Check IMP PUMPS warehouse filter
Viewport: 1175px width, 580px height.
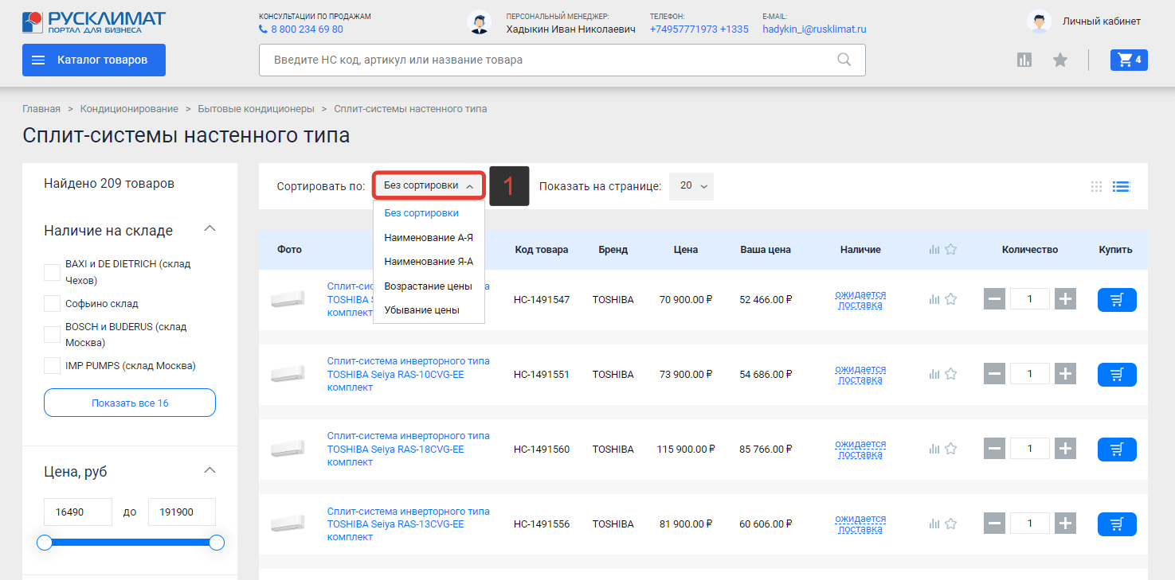[x=52, y=365]
